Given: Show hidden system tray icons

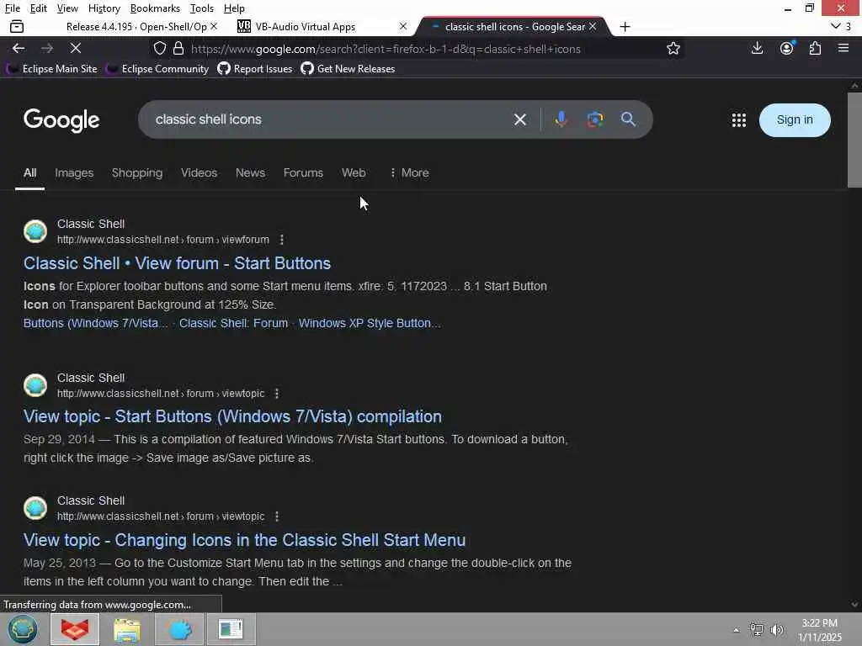Looking at the screenshot, I should (736, 630).
